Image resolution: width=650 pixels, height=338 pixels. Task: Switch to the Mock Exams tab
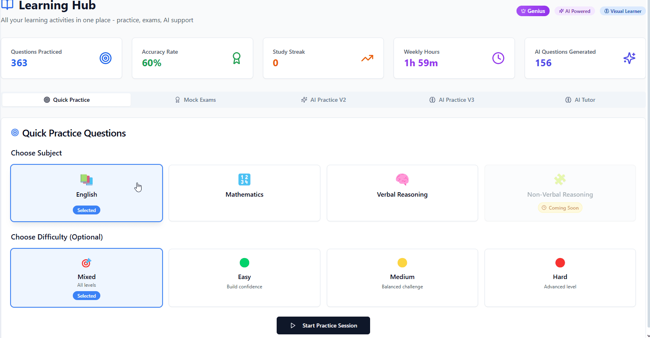tap(195, 100)
